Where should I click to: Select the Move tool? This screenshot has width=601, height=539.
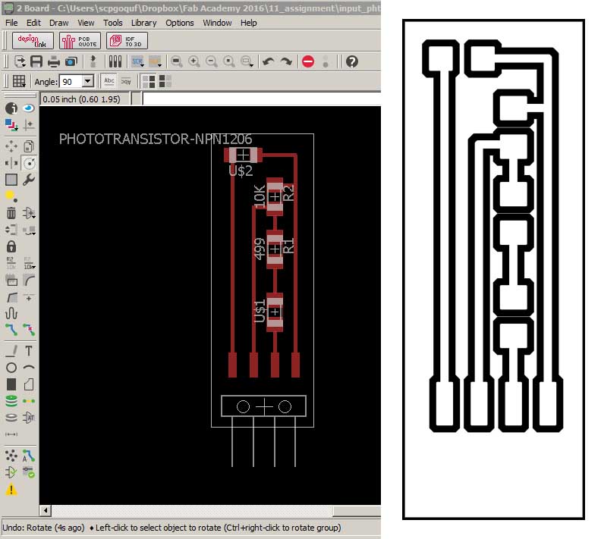11,146
